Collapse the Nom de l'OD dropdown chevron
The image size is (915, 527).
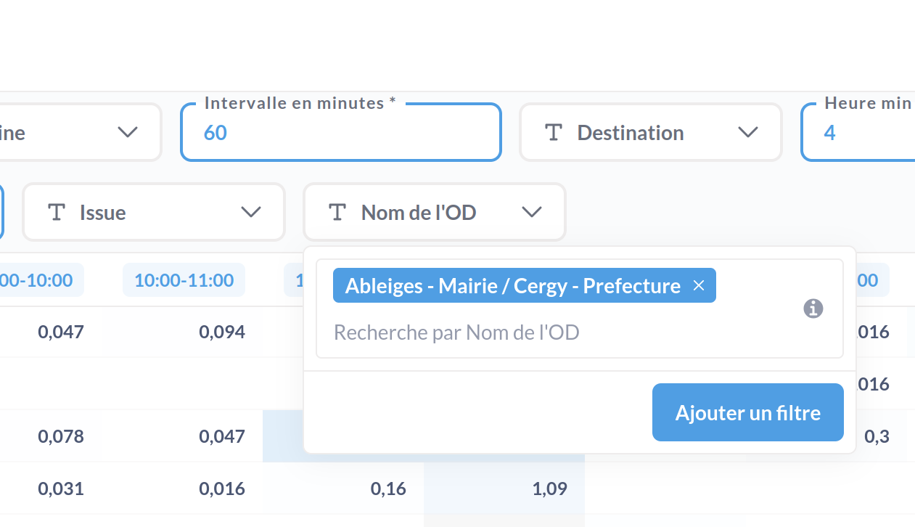click(x=532, y=213)
